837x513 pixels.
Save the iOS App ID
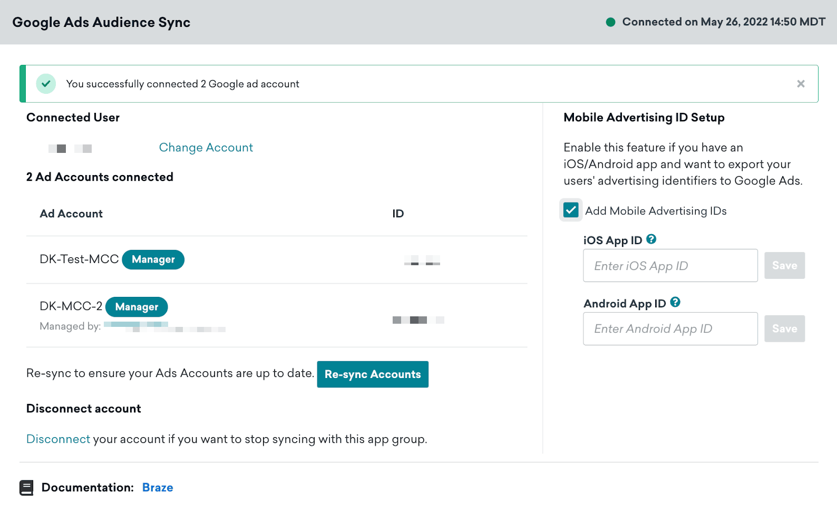point(784,266)
